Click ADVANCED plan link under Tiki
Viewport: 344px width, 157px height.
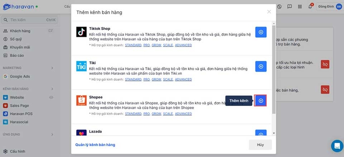click(x=184, y=79)
